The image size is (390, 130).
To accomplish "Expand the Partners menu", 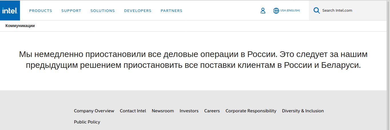I will pos(171,11).
